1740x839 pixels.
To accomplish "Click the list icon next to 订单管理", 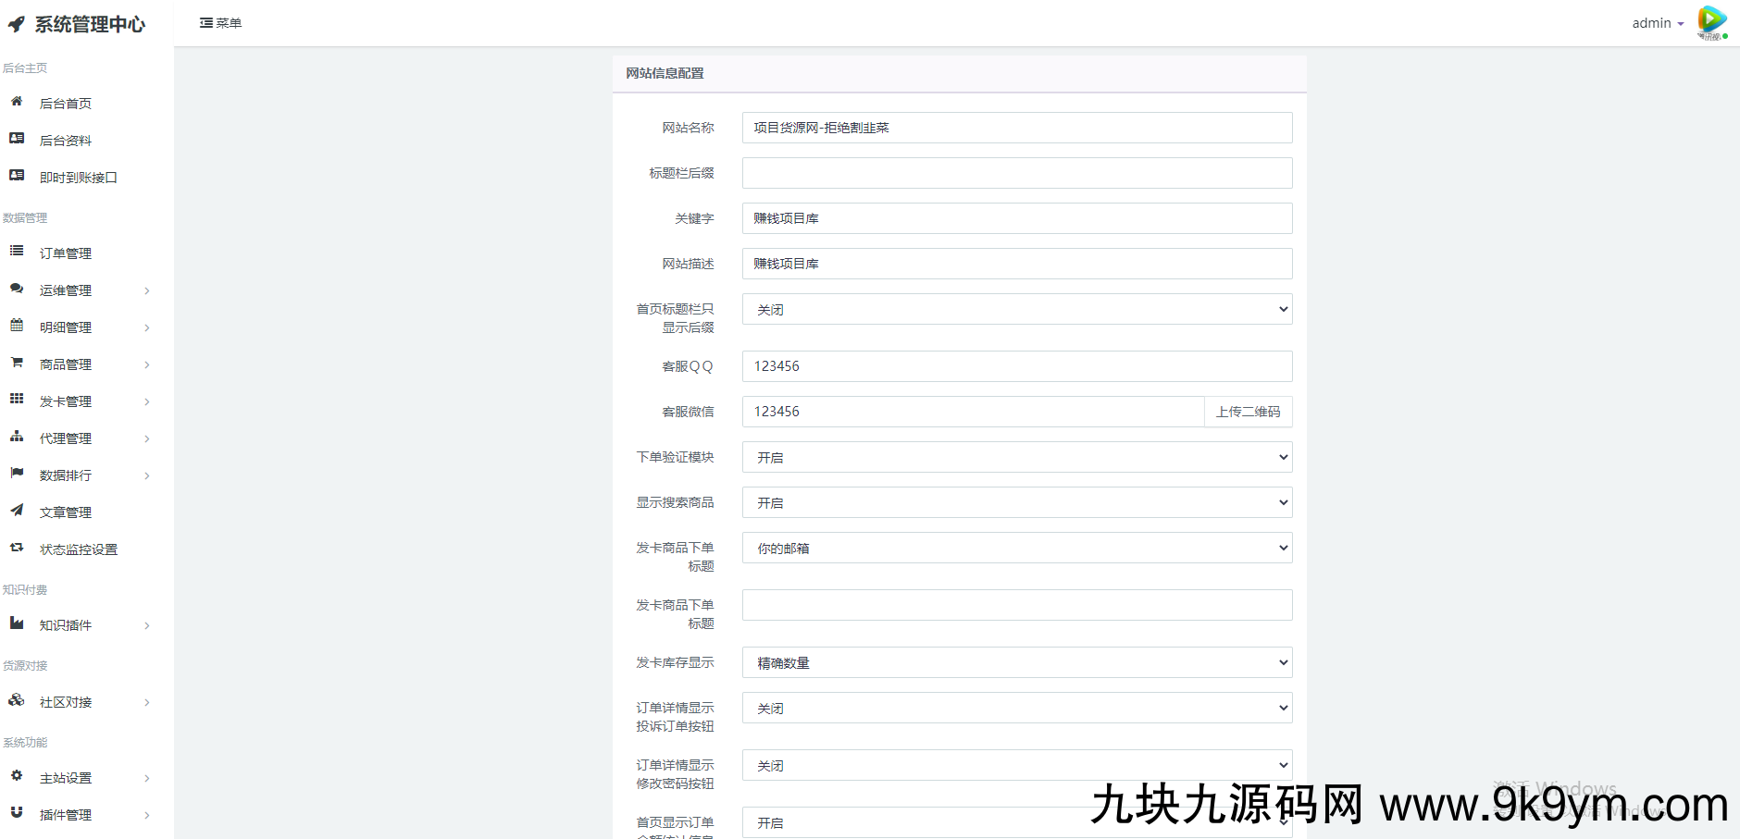I will point(17,252).
